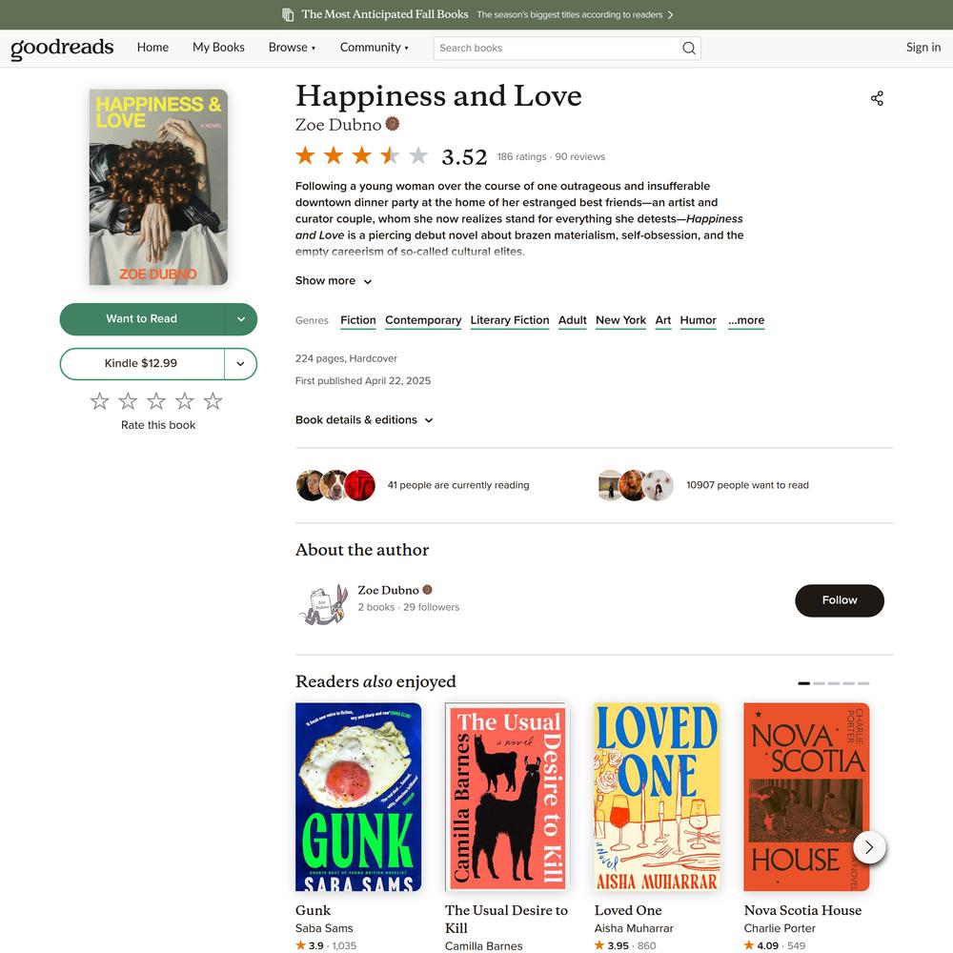Click the search magnifier icon
Image resolution: width=953 pixels, height=953 pixels.
(x=689, y=48)
